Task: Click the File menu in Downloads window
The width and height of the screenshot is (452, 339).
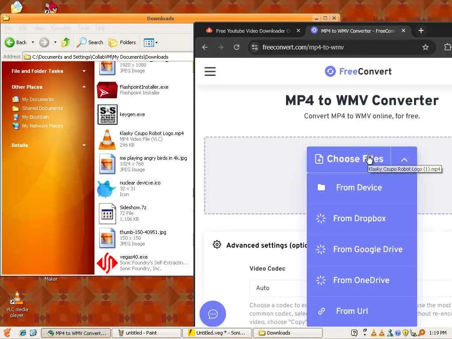Action: [9, 28]
